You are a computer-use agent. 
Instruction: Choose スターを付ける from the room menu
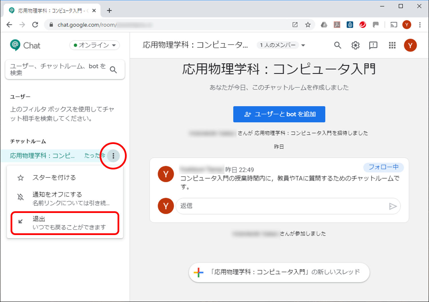click(65, 178)
